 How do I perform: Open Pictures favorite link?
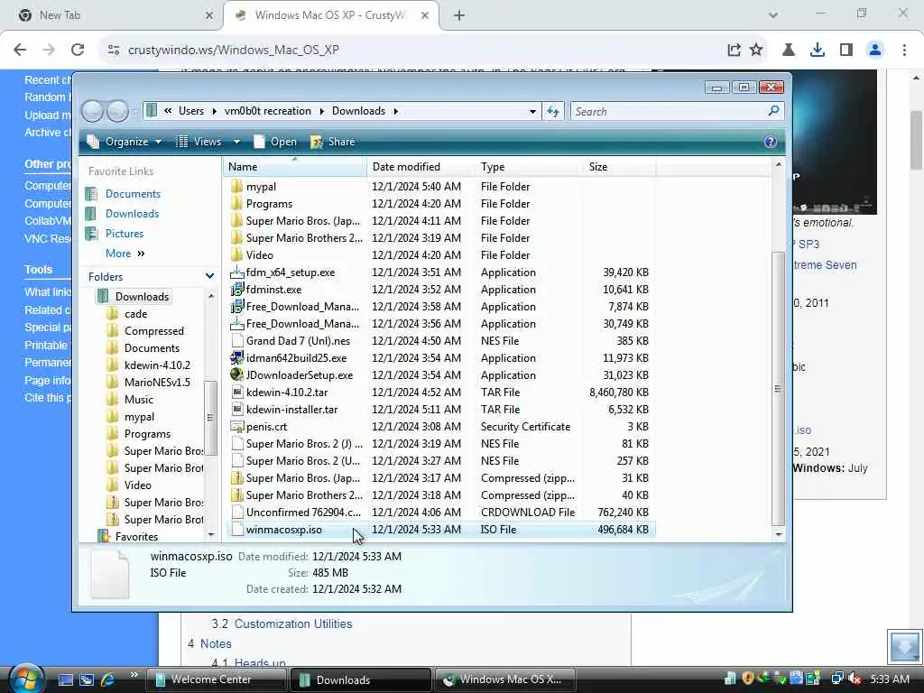pyautogui.click(x=125, y=234)
